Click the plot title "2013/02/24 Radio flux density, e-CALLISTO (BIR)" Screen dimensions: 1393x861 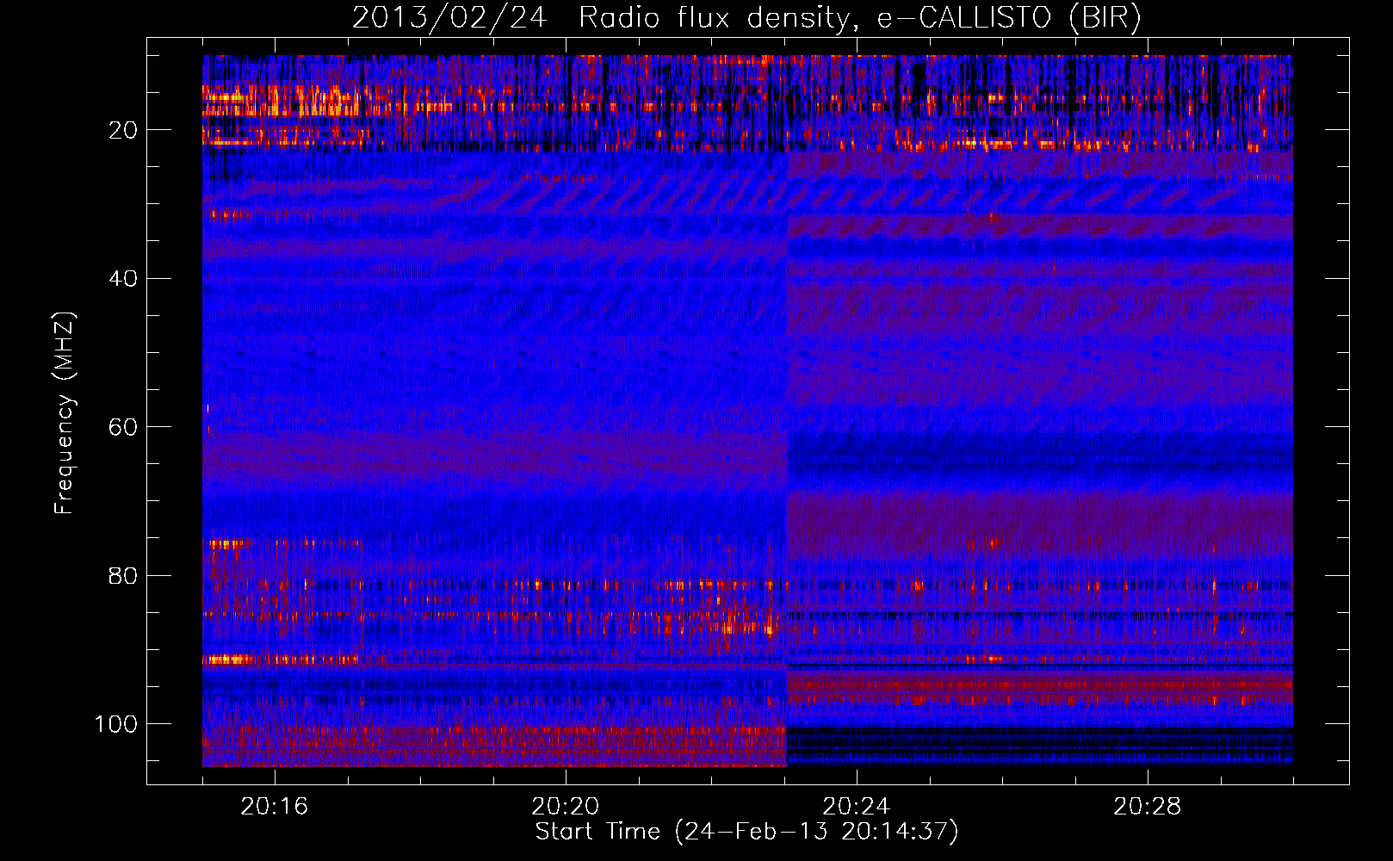(x=746, y=17)
